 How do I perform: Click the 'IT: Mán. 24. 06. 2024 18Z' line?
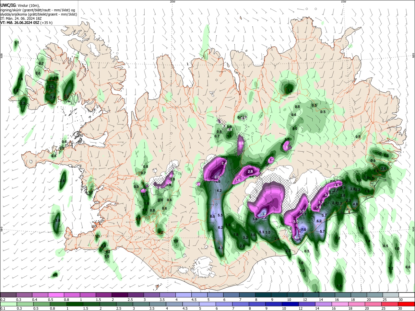tap(21, 18)
